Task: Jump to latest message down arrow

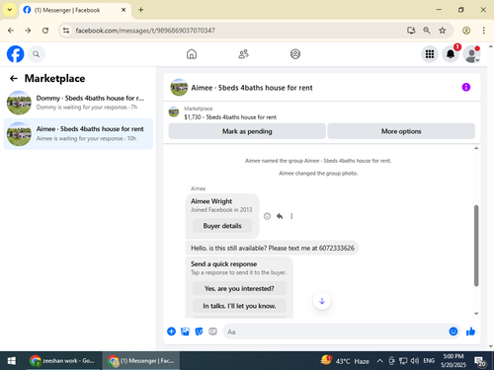Action: point(322,301)
